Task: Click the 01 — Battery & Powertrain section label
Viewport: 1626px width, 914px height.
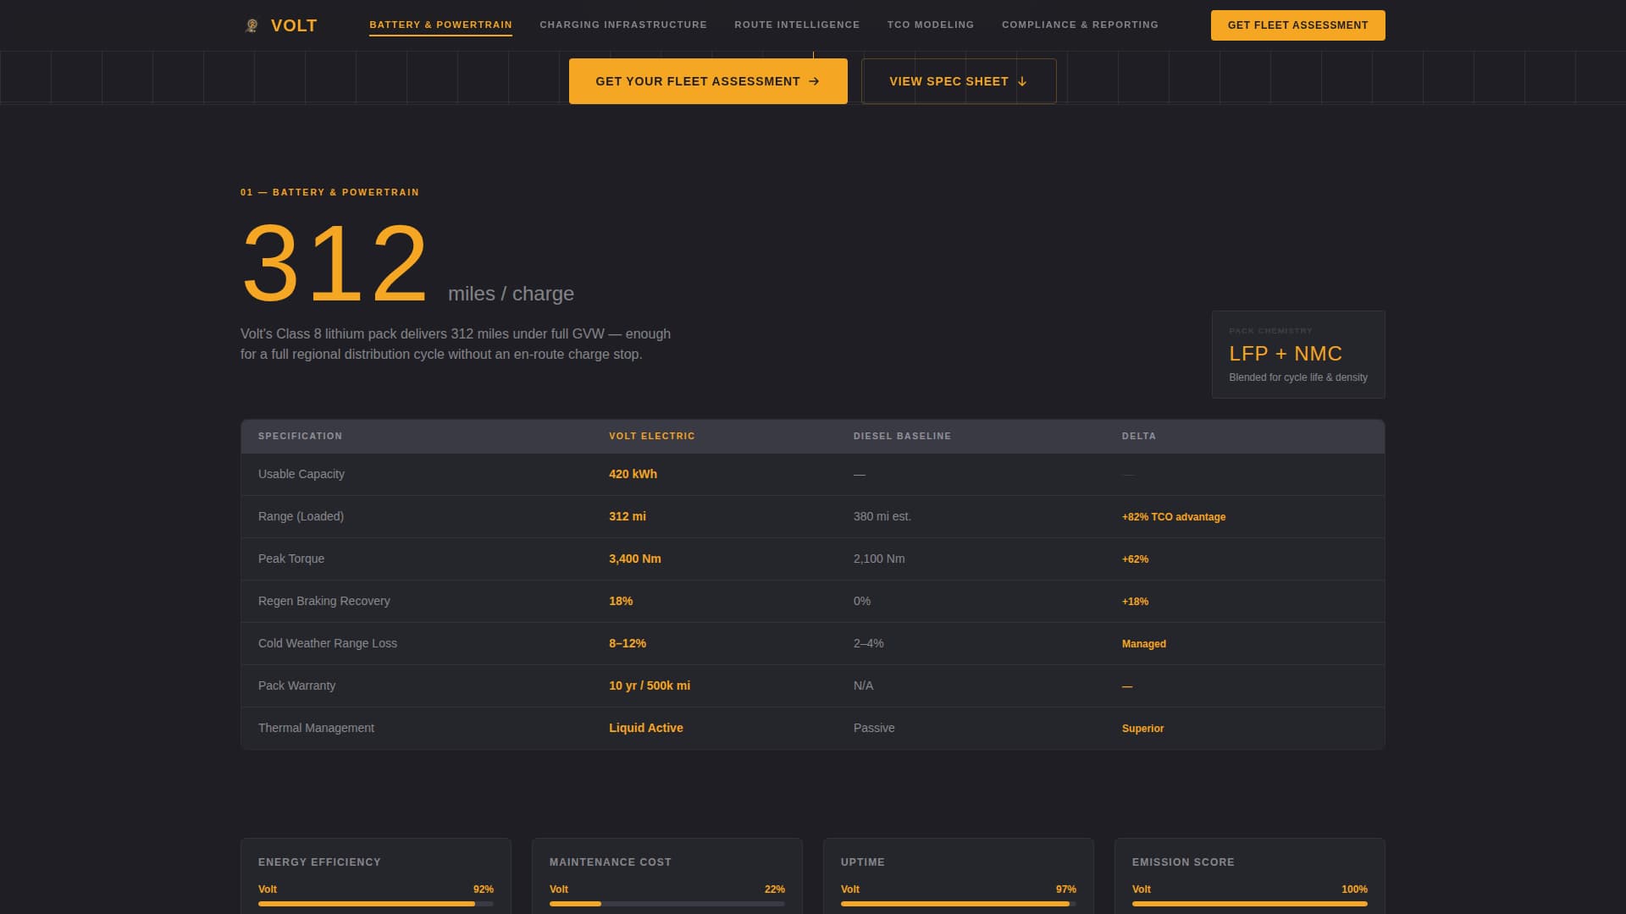Action: coord(329,192)
